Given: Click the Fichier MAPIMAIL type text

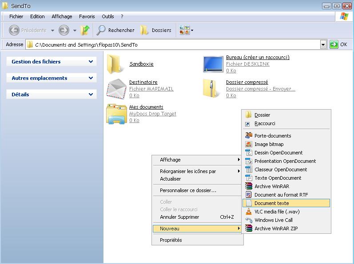Looking at the screenshot, I should tap(151, 89).
